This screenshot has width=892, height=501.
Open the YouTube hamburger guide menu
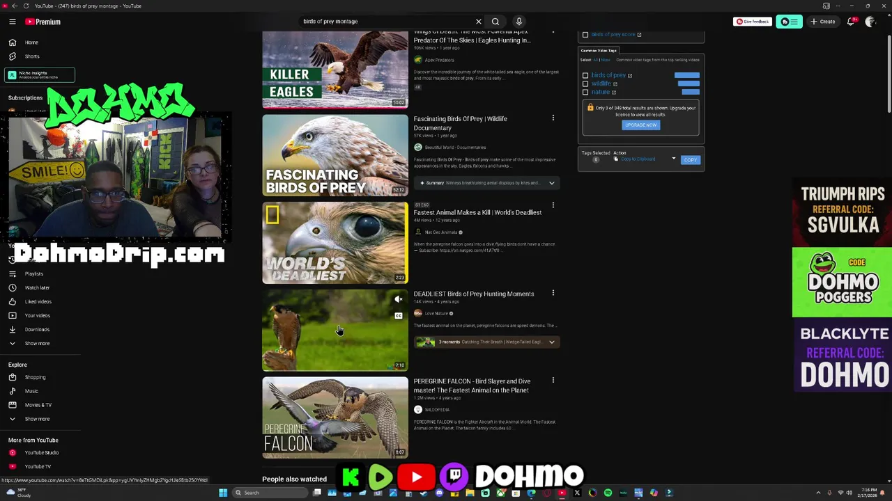(x=12, y=22)
